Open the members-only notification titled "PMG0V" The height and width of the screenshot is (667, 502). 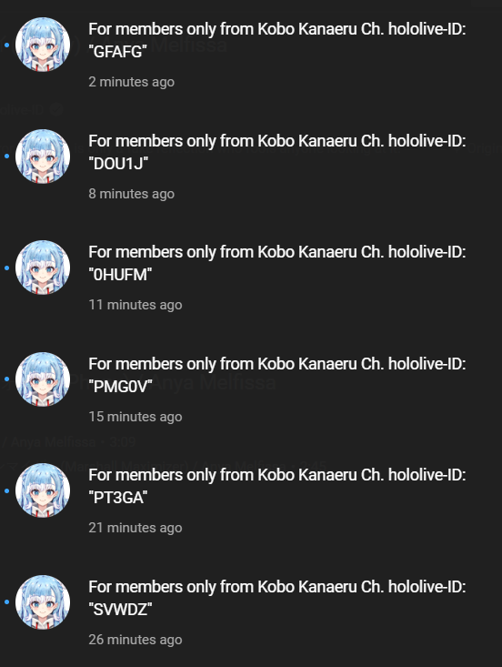click(x=277, y=375)
